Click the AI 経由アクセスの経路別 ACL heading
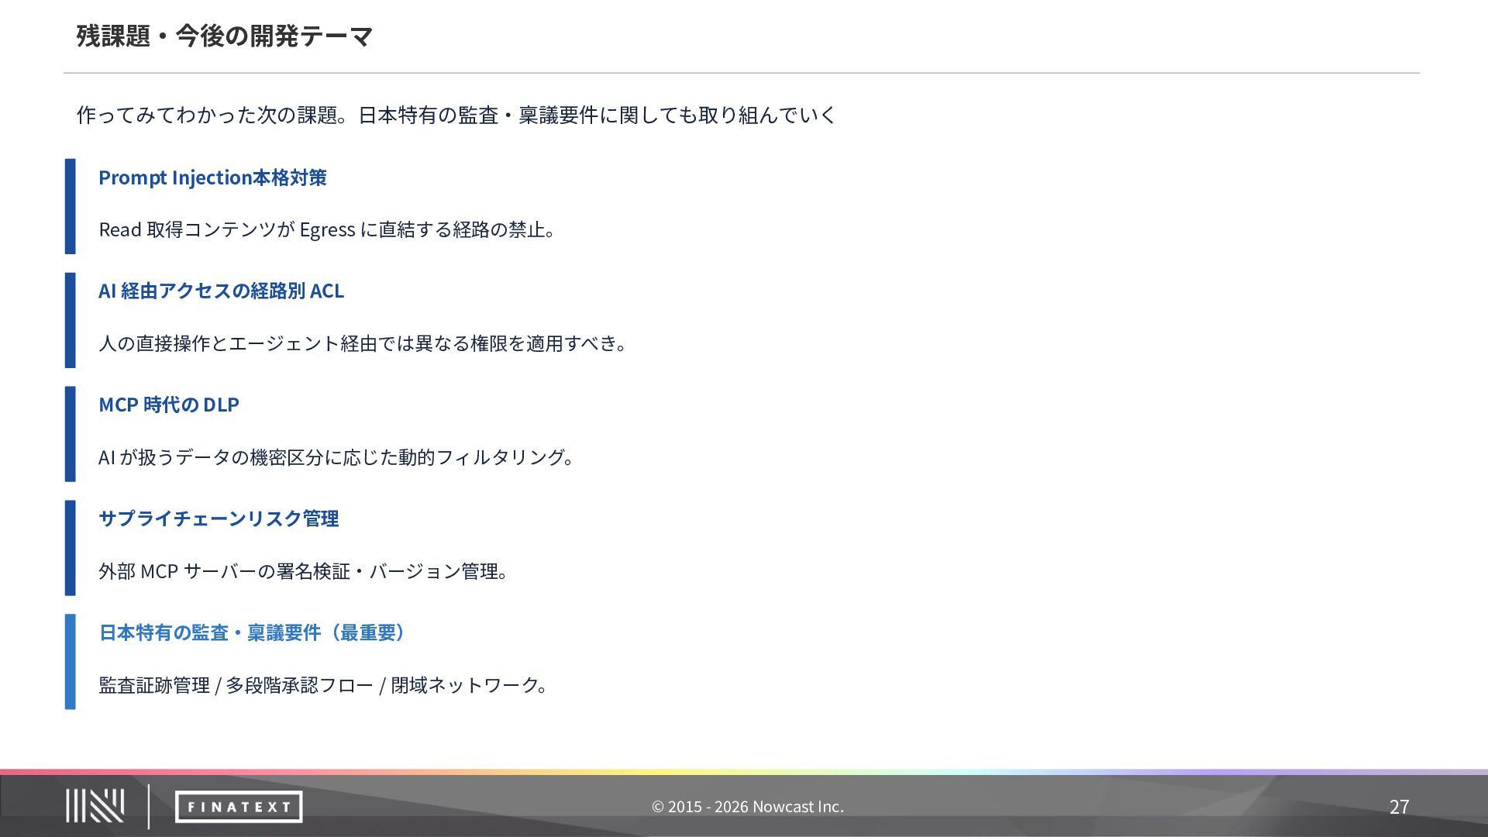This screenshot has width=1488, height=837. (x=221, y=291)
